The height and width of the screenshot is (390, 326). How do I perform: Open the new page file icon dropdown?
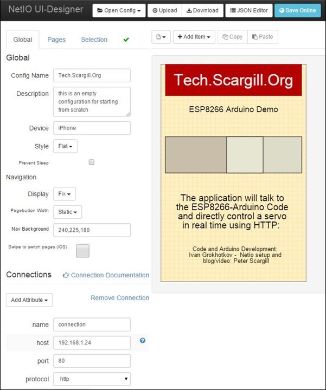coord(161,37)
